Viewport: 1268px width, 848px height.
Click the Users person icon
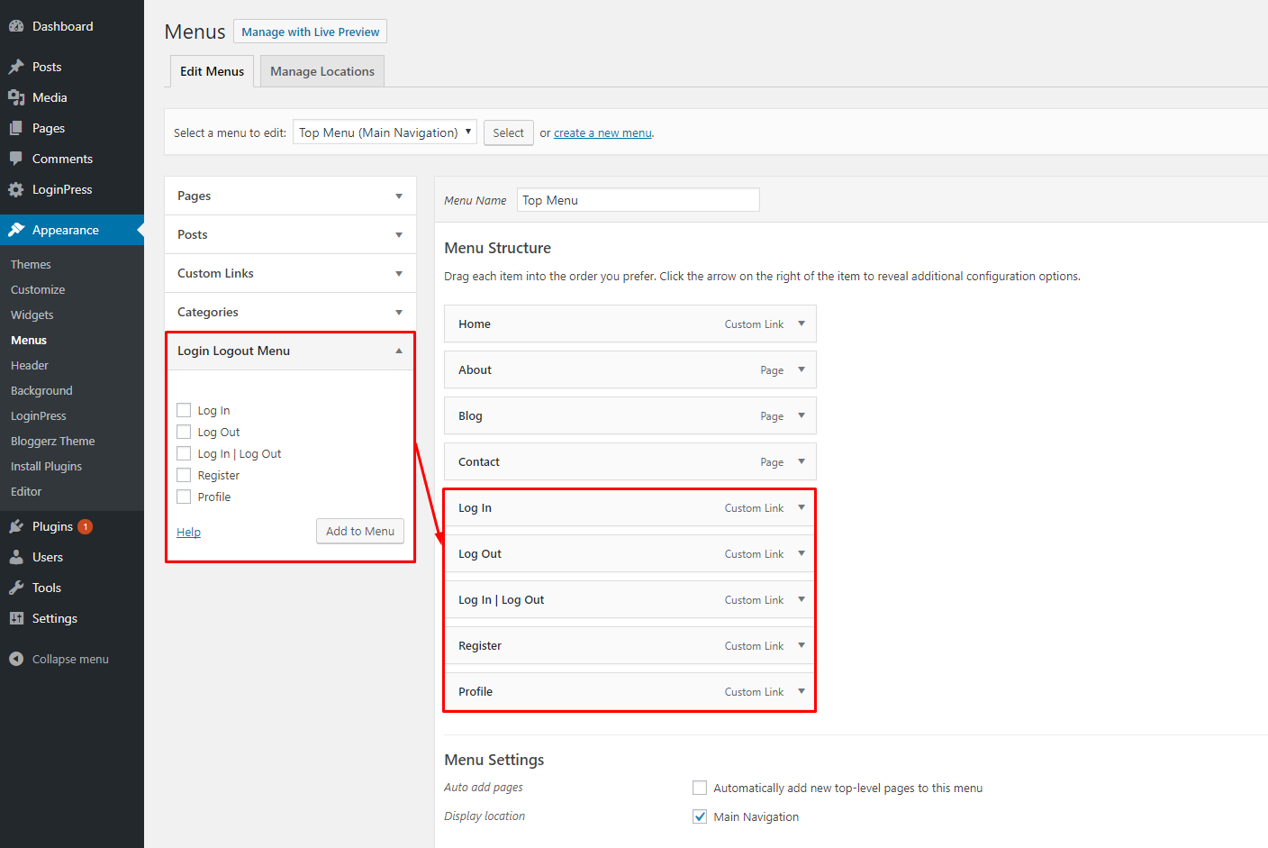(x=16, y=557)
